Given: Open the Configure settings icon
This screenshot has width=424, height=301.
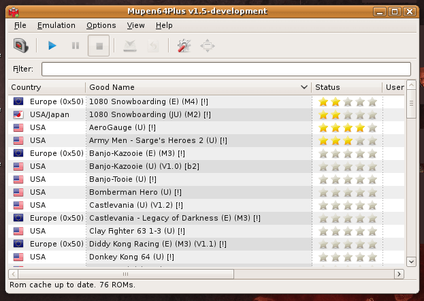Looking at the screenshot, I should [x=184, y=46].
